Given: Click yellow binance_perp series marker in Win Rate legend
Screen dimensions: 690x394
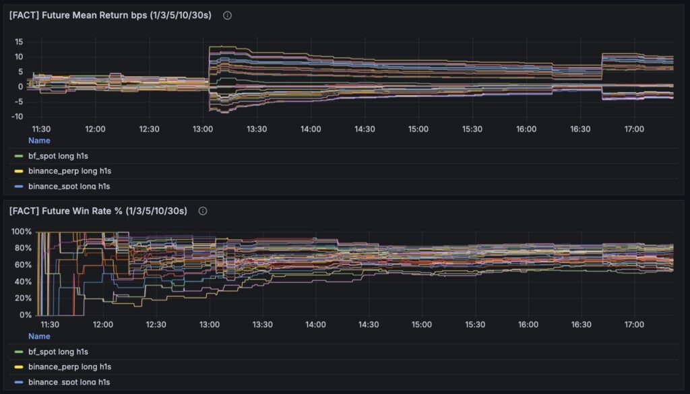Looking at the screenshot, I should pyautogui.click(x=18, y=366).
